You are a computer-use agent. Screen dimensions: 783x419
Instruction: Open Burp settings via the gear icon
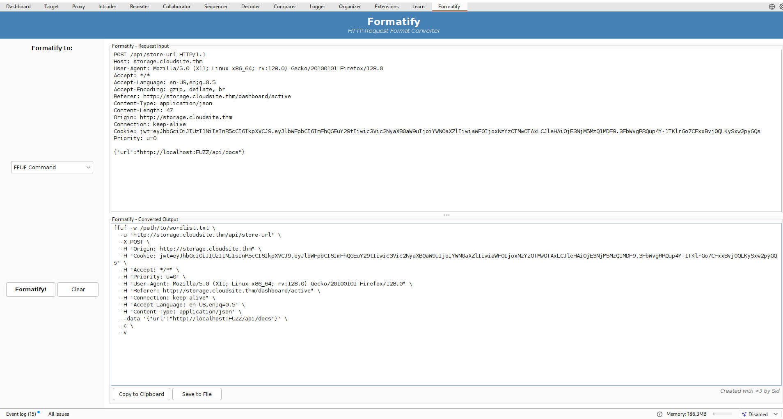click(x=781, y=6)
